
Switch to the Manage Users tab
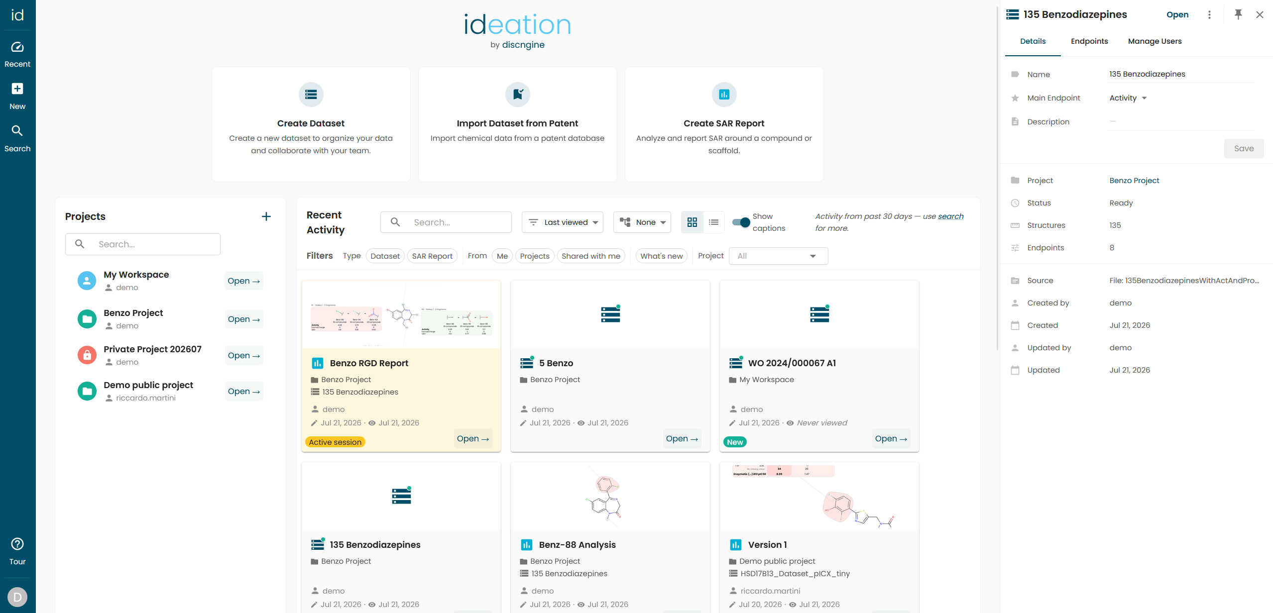[x=1155, y=41]
